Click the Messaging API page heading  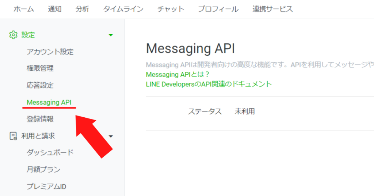coord(190,48)
